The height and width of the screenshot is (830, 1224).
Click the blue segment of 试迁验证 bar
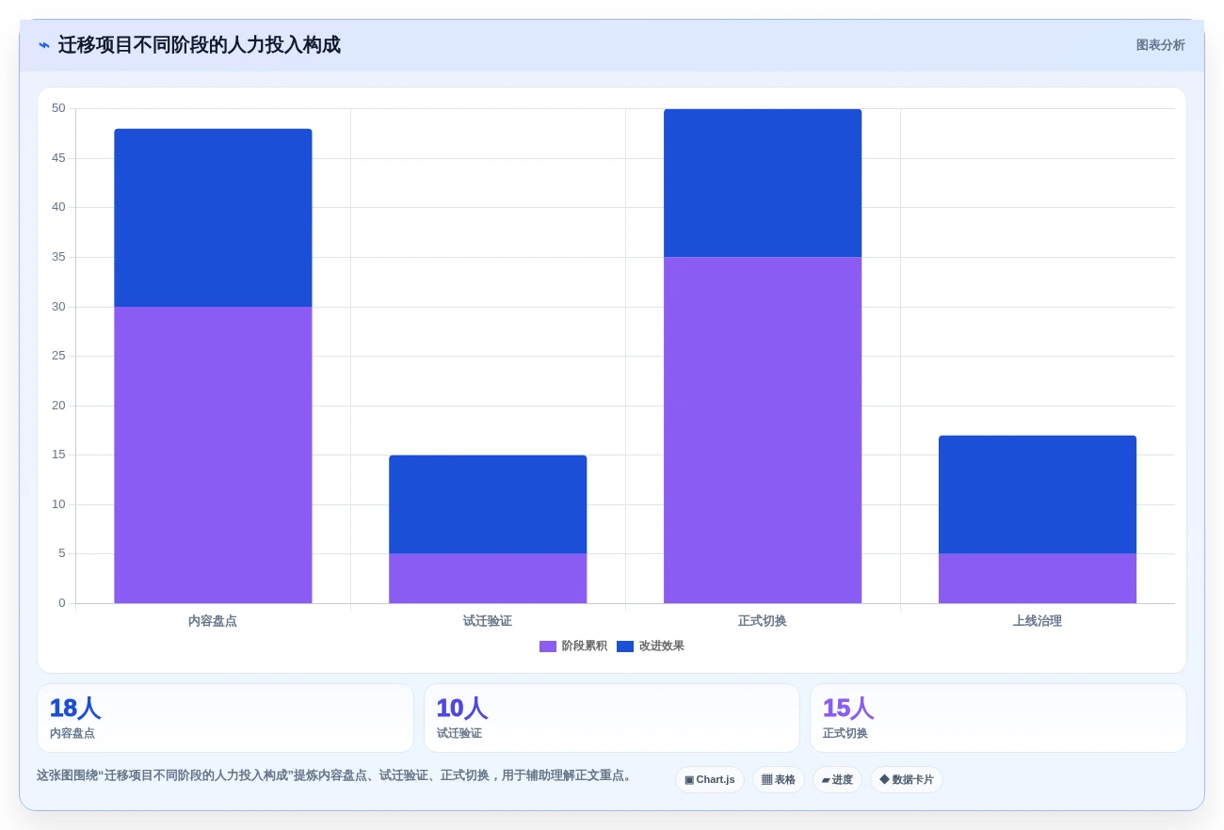(488, 504)
